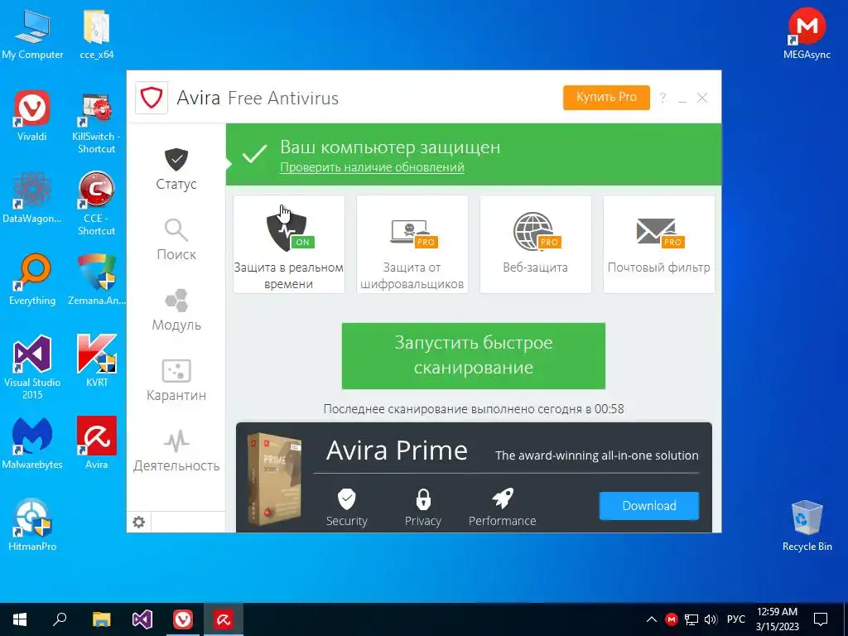The height and width of the screenshot is (636, 848).
Task: Click the taskbar search magnifier
Action: tap(60, 619)
